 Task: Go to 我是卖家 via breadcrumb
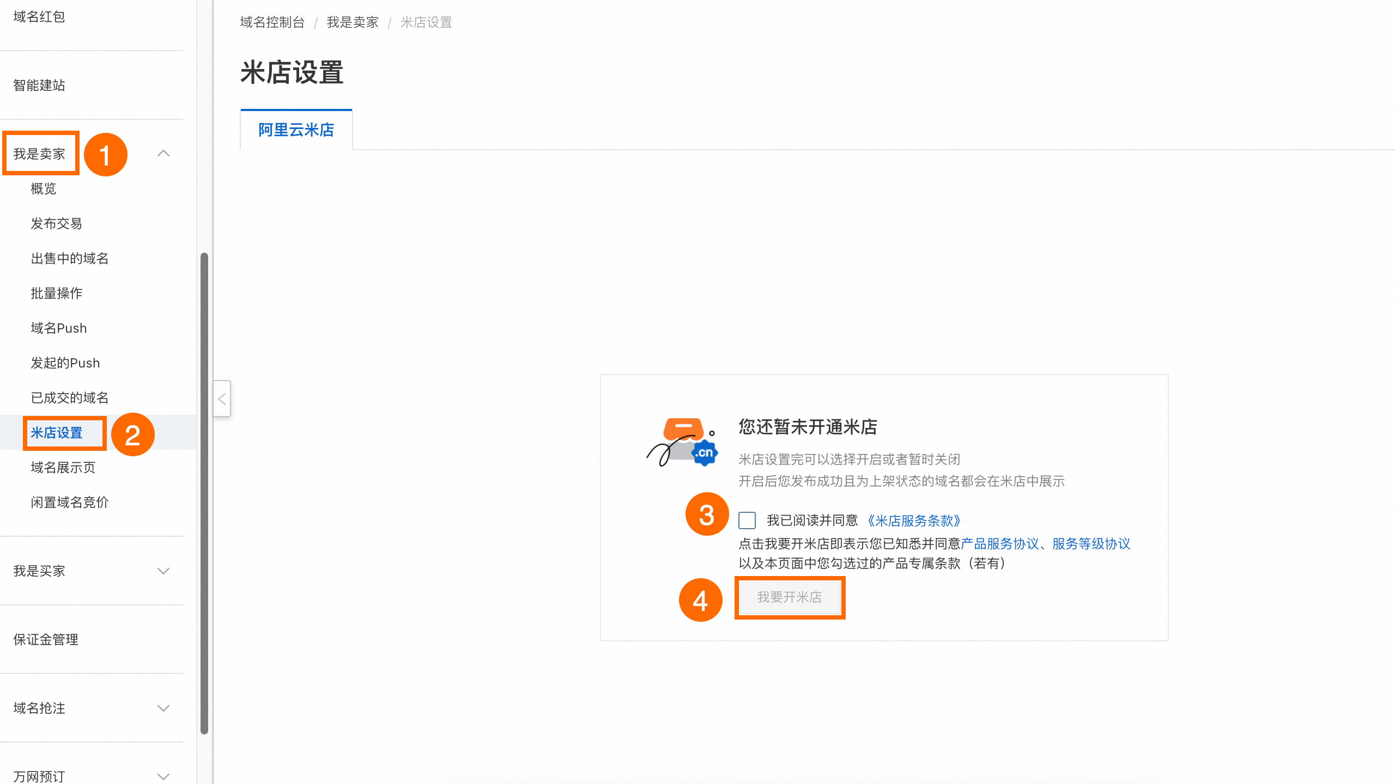353,22
